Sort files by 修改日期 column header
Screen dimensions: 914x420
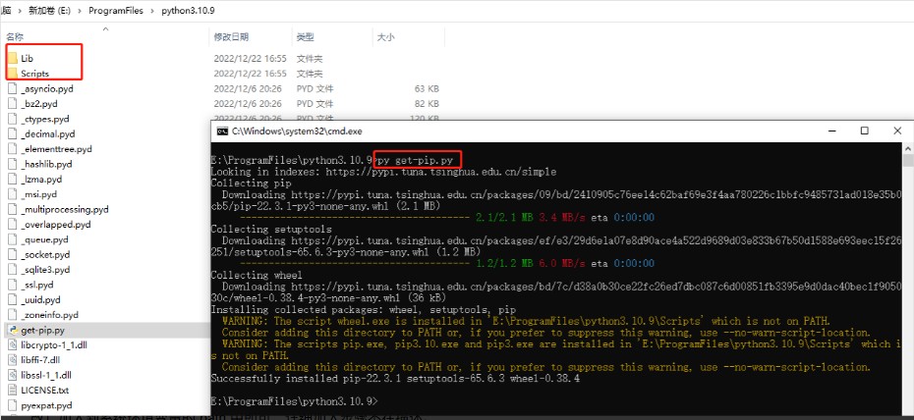tap(230, 36)
